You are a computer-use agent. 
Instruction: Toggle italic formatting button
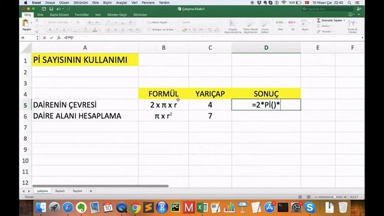point(57,30)
